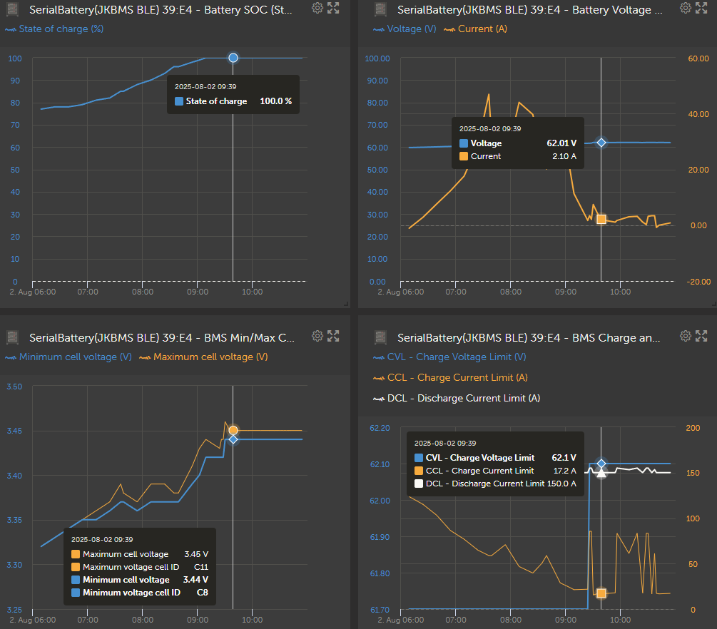Open settings gear on Battery SOC widget
717x629 pixels.
[x=317, y=8]
